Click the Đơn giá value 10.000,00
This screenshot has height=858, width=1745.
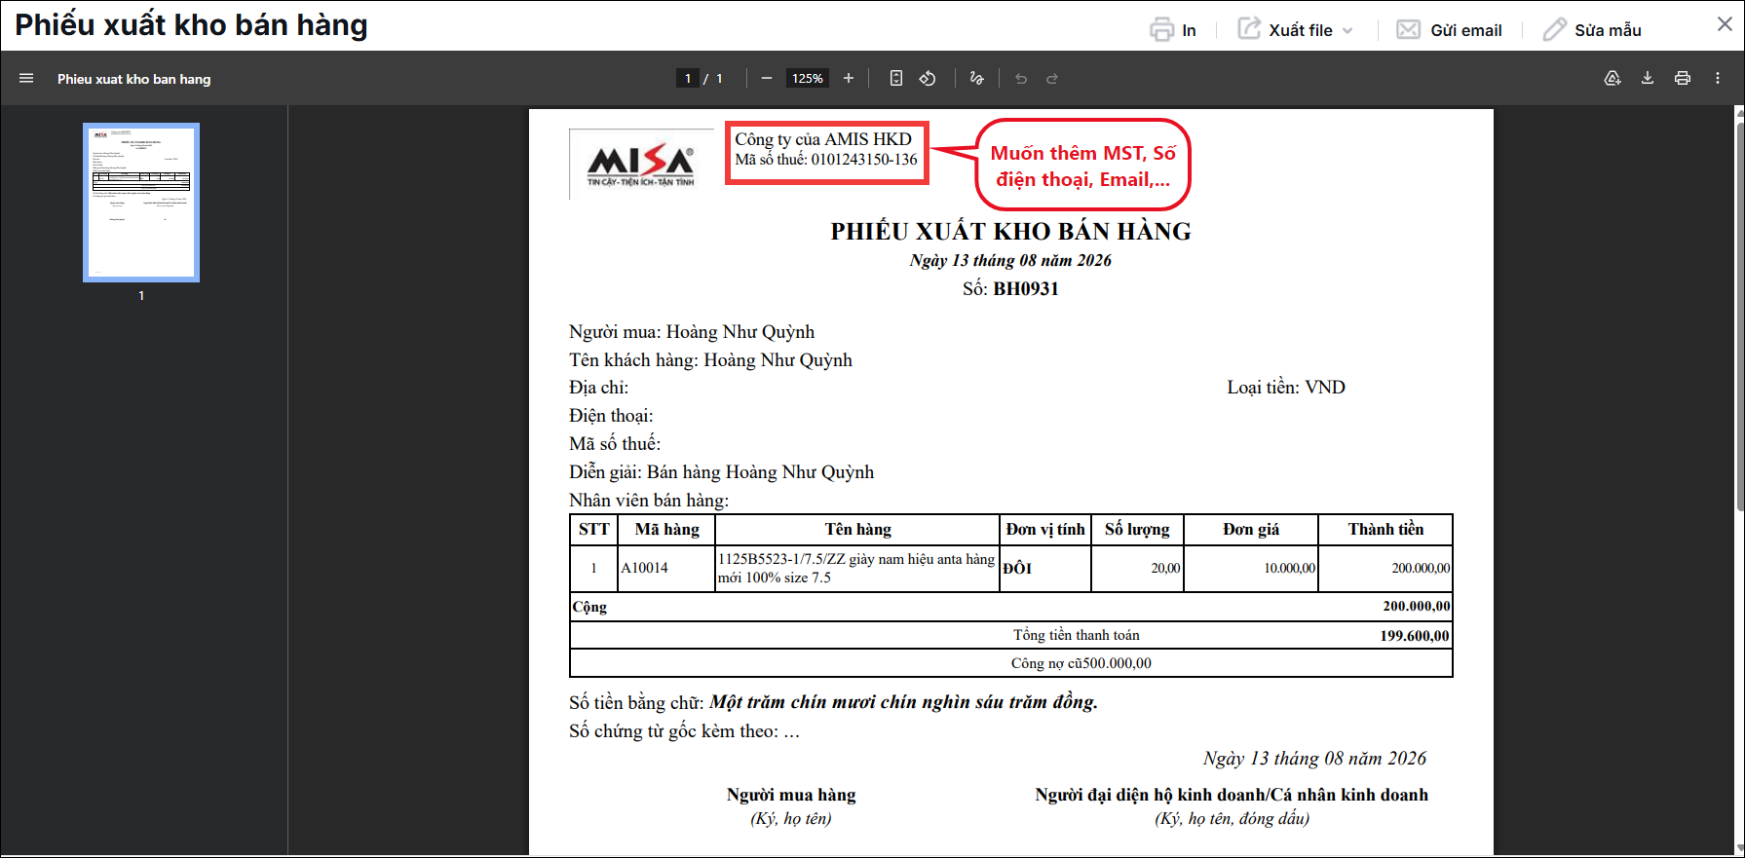[x=1289, y=568]
